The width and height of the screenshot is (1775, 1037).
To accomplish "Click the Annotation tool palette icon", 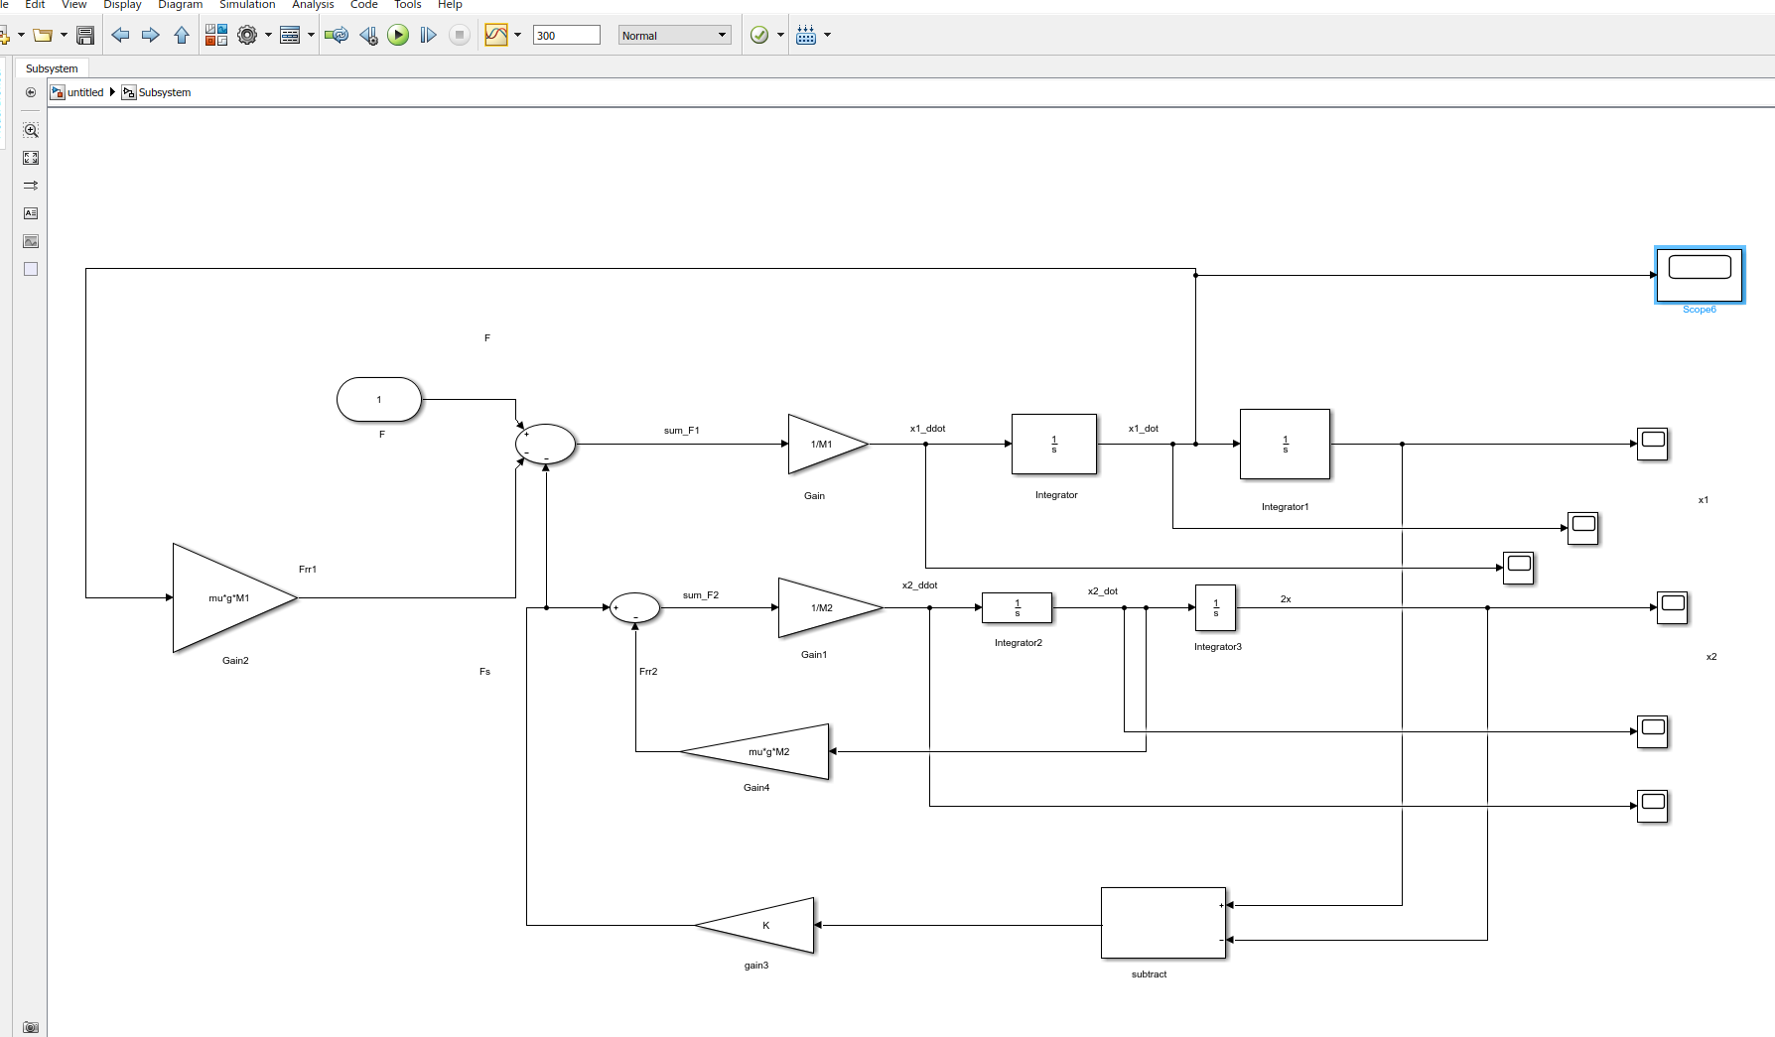I will tap(31, 213).
